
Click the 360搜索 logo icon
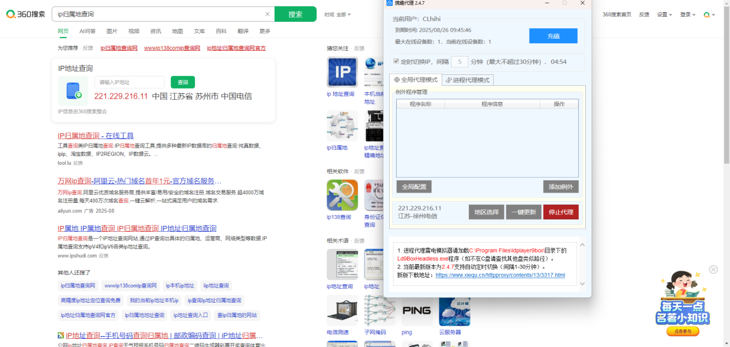(10, 14)
